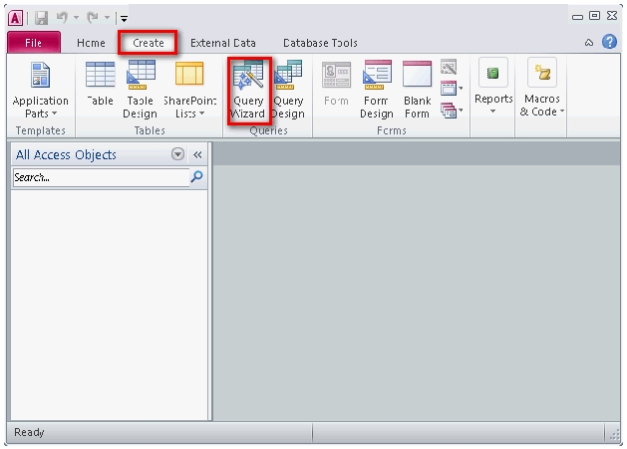Open the All Access Objects category menu
The image size is (627, 449).
(x=177, y=153)
